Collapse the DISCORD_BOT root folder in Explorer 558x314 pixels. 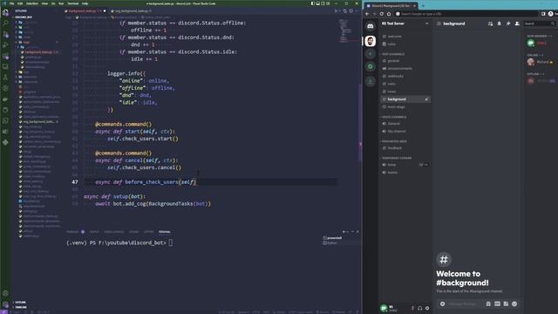tap(24, 17)
